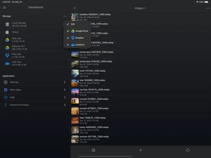Expand the Settings row chevron
The width and height of the screenshot is (211, 158).
[x=65, y=82]
